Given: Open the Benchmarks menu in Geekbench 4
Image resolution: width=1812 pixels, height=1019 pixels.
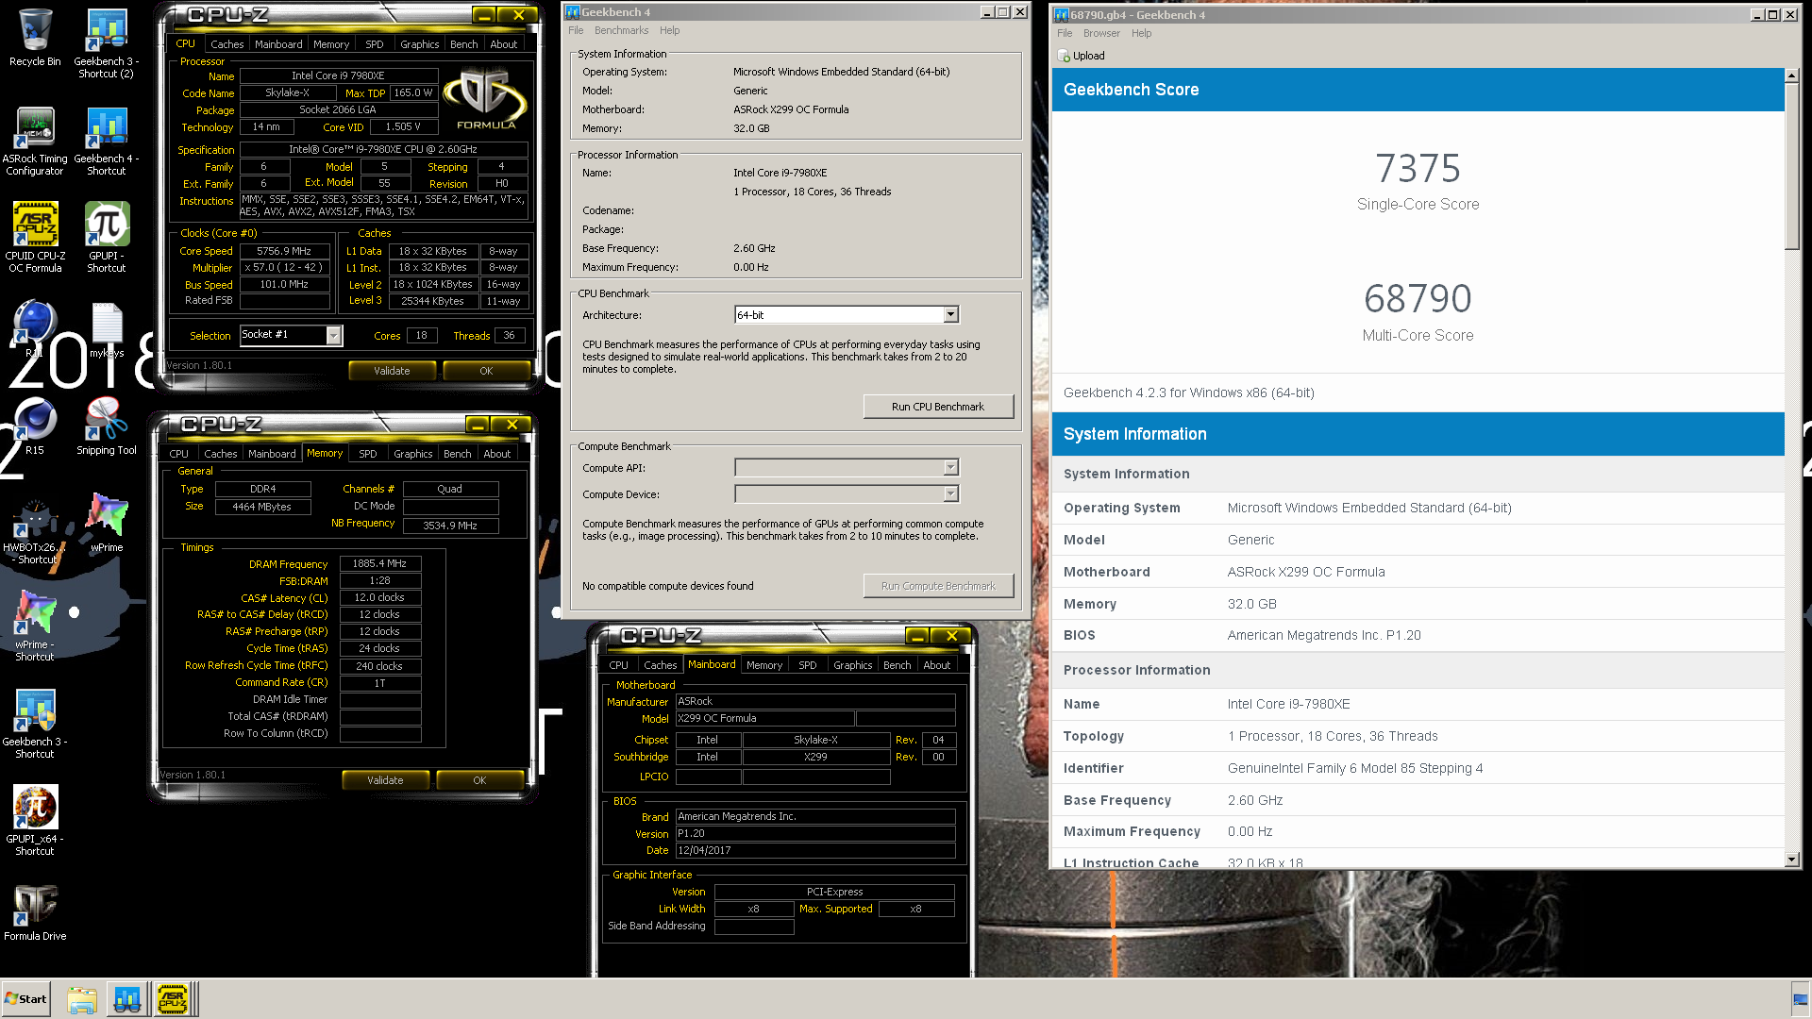Looking at the screenshot, I should (621, 30).
